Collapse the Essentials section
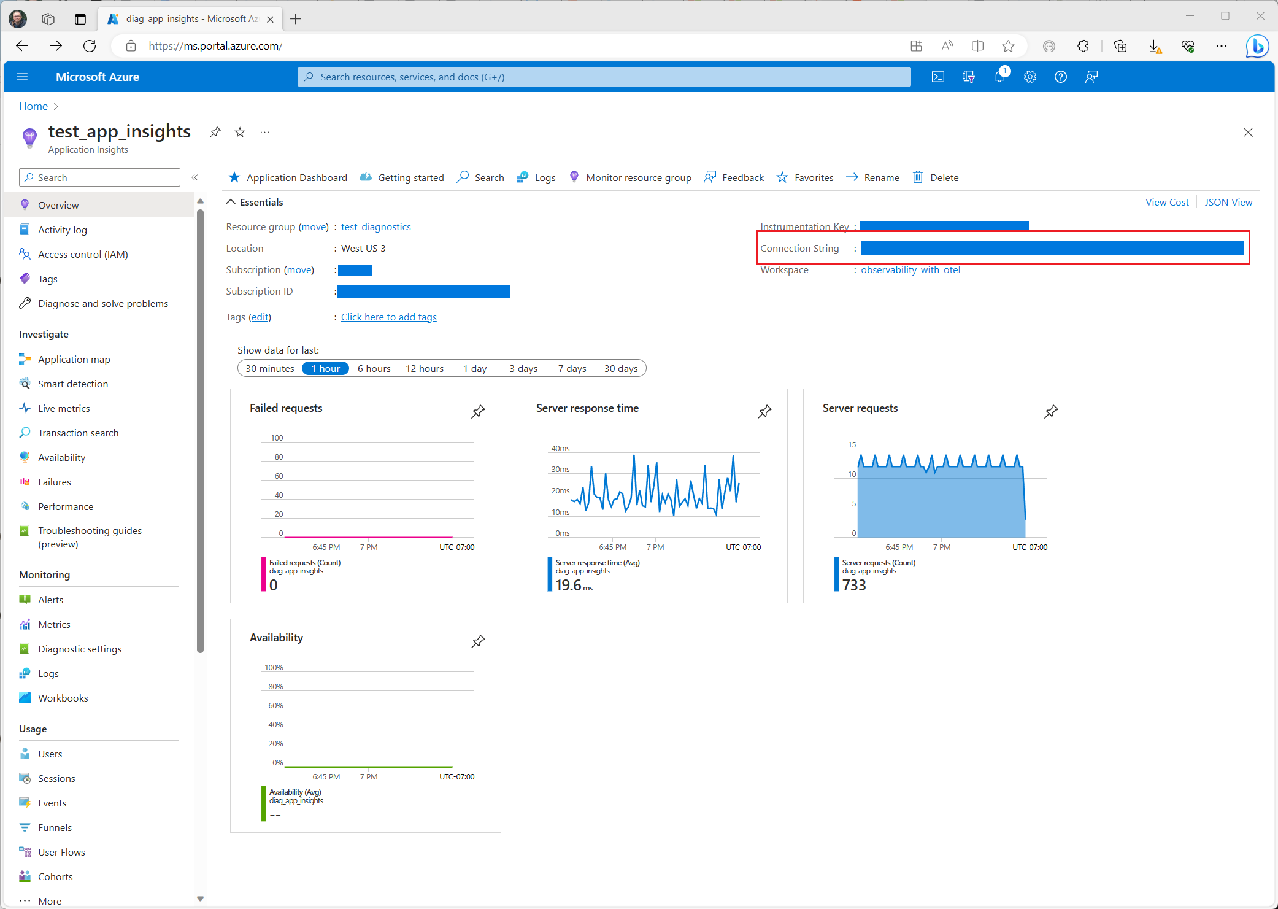 pyautogui.click(x=231, y=202)
